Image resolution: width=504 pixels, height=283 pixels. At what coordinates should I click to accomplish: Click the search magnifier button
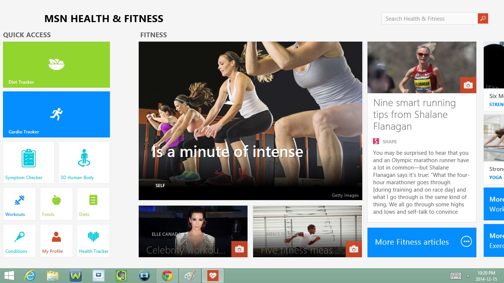(x=483, y=18)
